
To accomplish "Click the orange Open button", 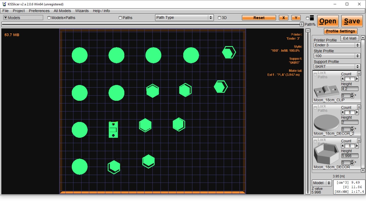I will (328, 21).
